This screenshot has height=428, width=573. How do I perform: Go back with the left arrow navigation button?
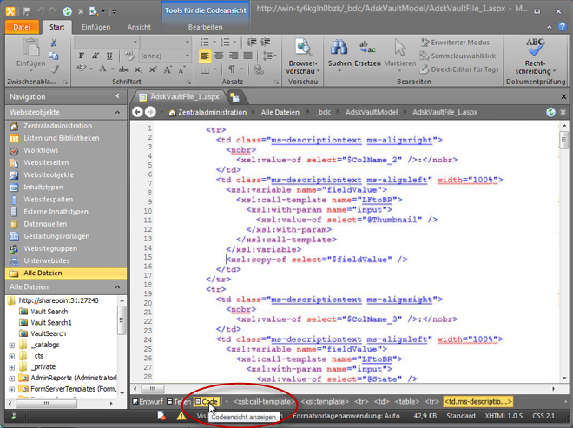pyautogui.click(x=137, y=112)
